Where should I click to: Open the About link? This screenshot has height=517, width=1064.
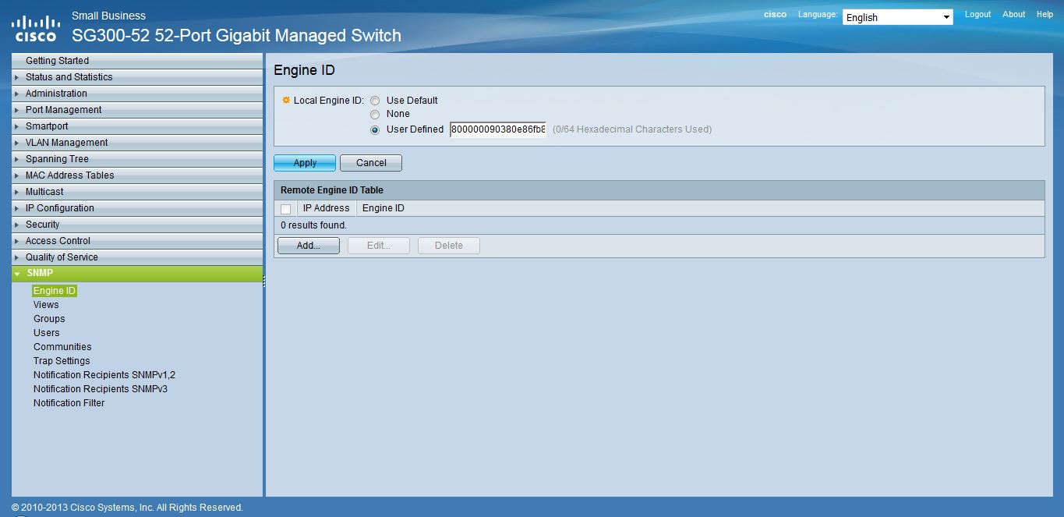coord(1014,14)
